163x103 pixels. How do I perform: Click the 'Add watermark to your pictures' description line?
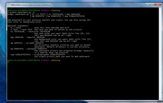pyautogui.click(x=49, y=20)
